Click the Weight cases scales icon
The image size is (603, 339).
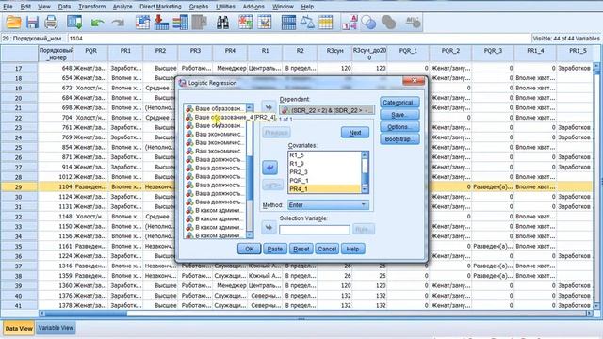tap(307, 23)
